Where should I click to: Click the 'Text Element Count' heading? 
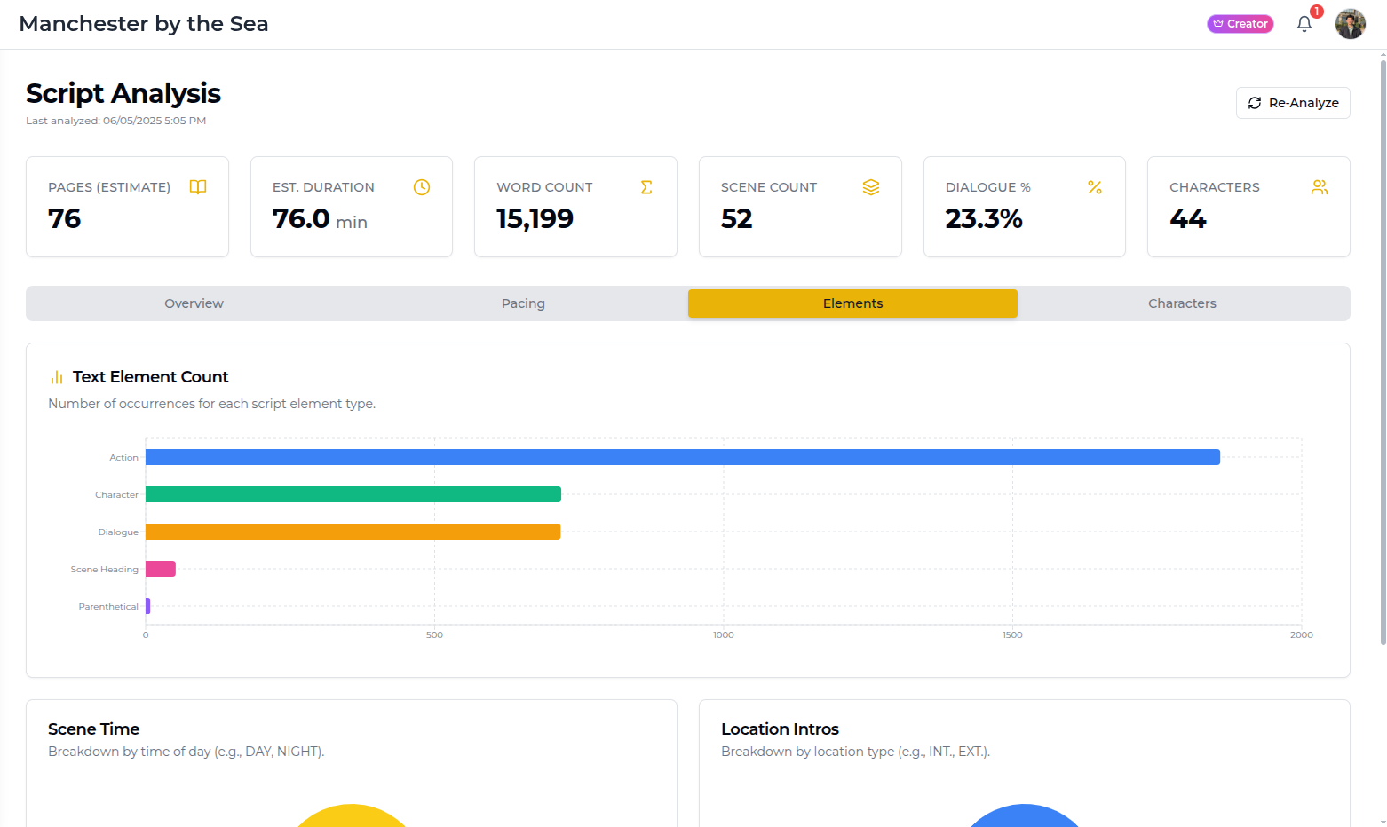(150, 377)
